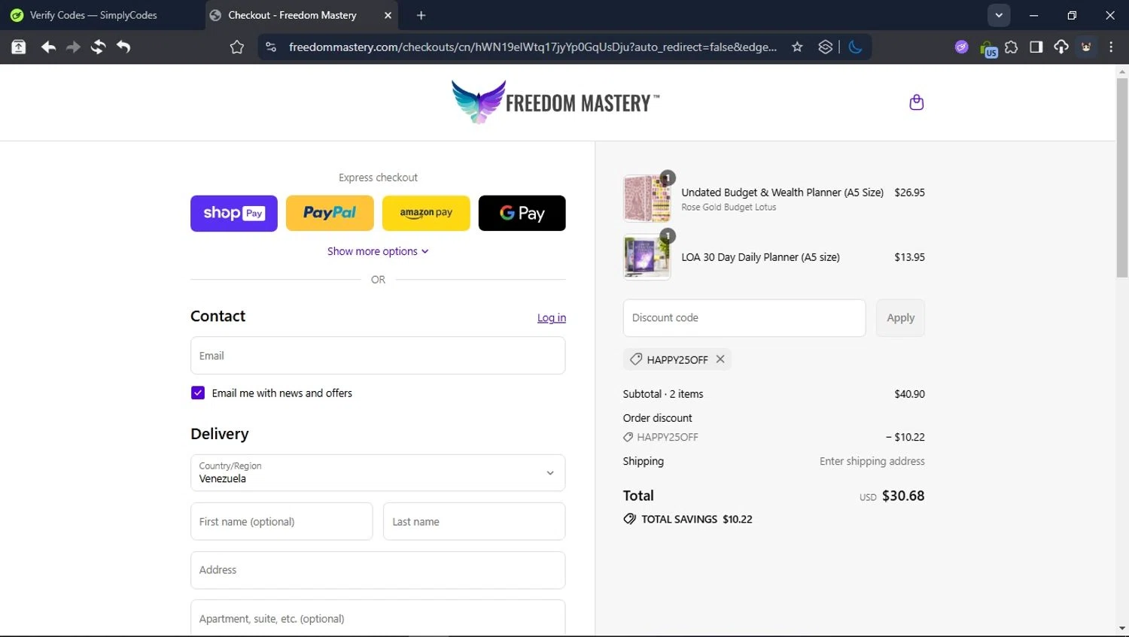This screenshot has height=637, width=1129.
Task: Click the Apply discount button
Action: pyautogui.click(x=900, y=318)
